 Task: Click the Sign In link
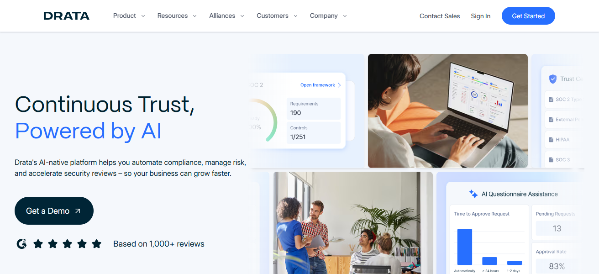481,16
